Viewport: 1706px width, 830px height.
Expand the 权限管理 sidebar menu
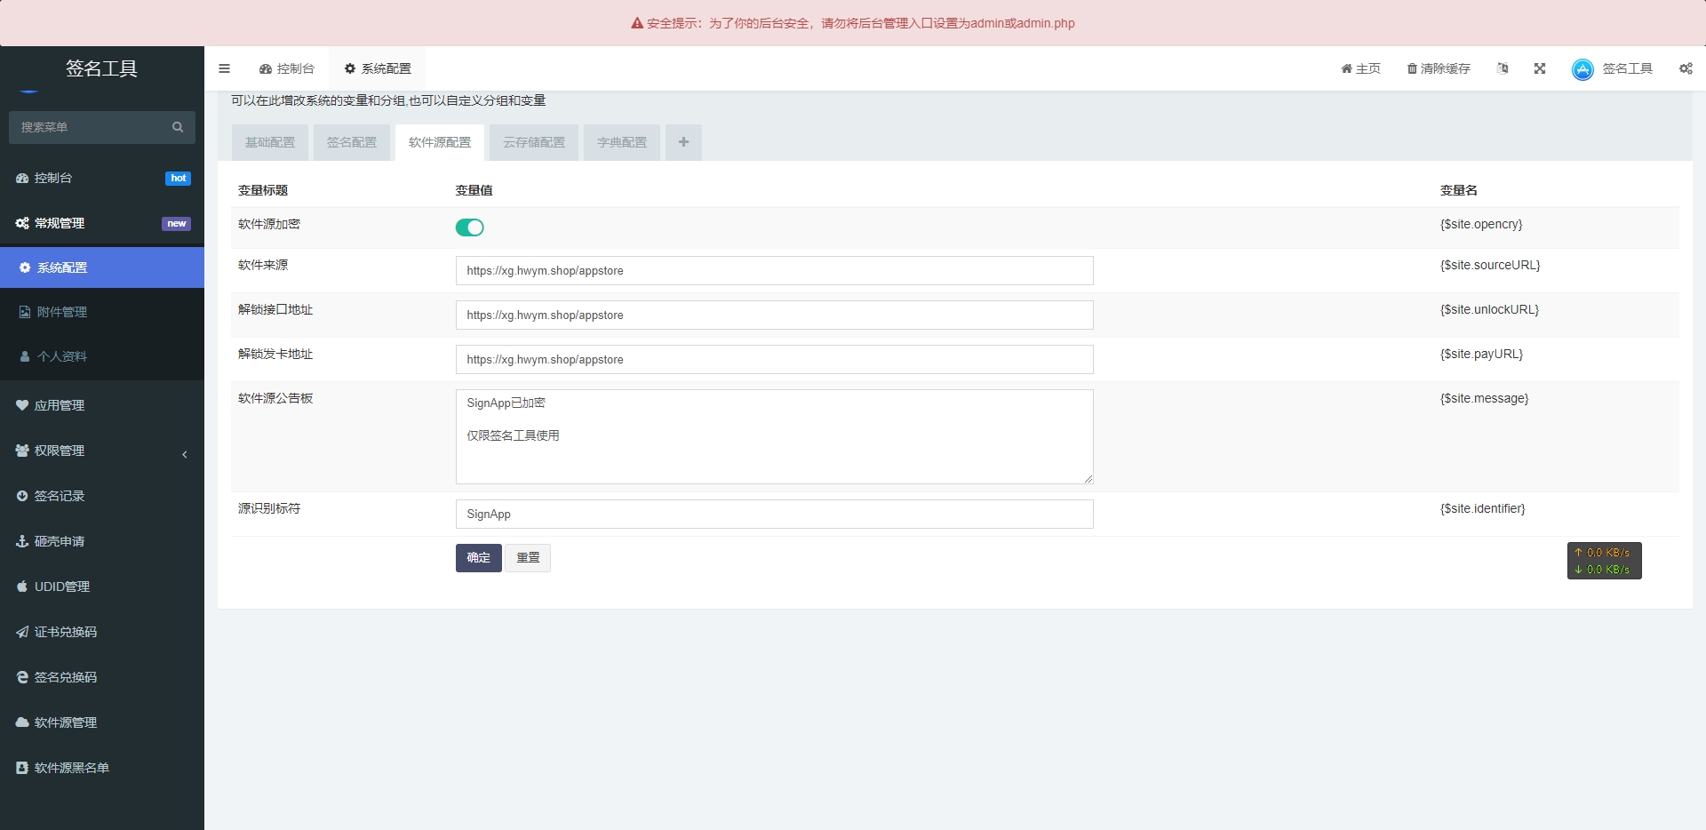[102, 451]
